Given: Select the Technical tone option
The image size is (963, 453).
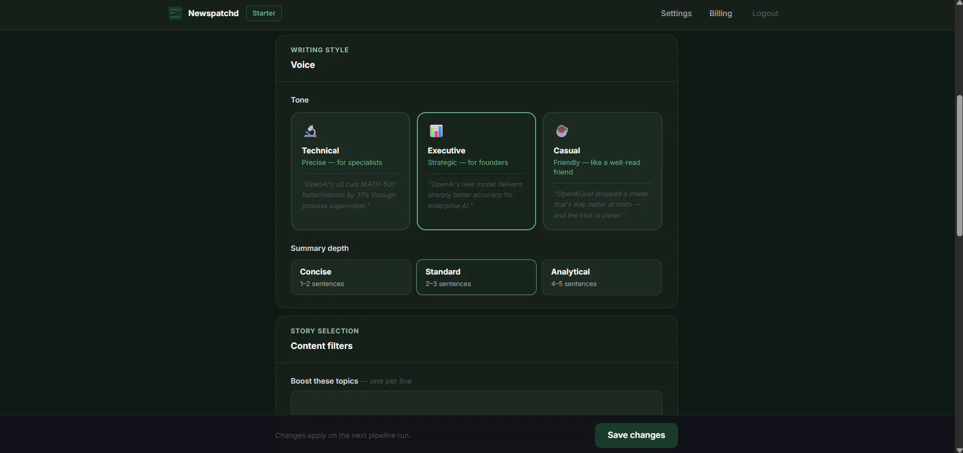Looking at the screenshot, I should tap(350, 171).
